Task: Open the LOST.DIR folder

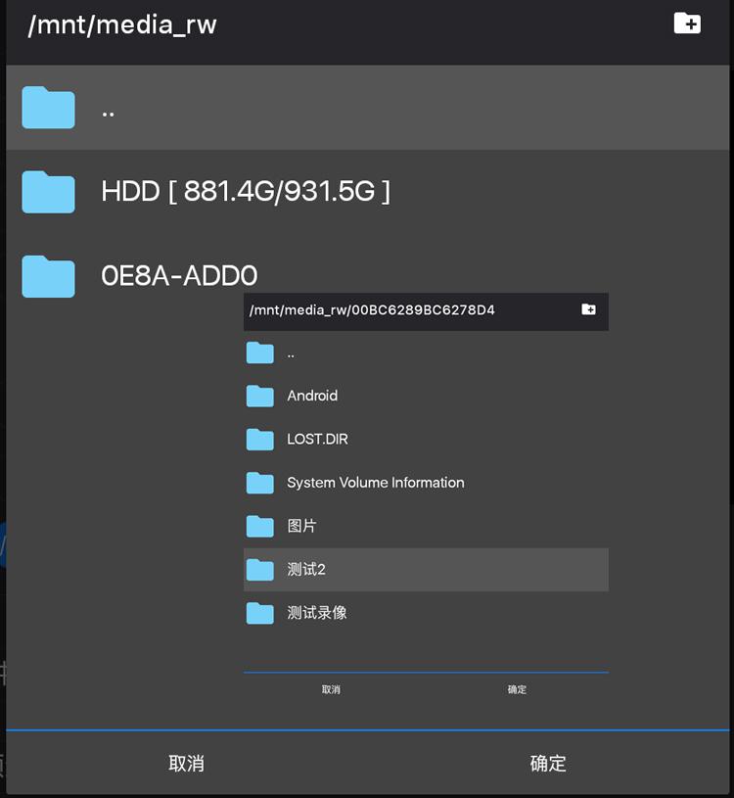Action: [x=426, y=440]
